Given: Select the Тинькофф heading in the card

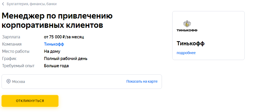Looking at the screenshot, I should tap(190, 44).
